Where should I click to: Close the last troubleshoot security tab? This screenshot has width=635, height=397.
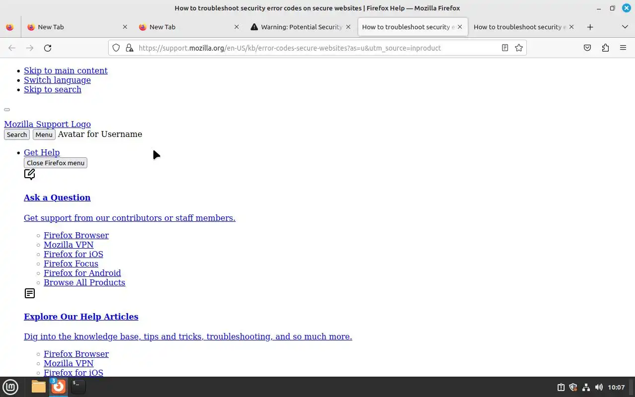[571, 27]
